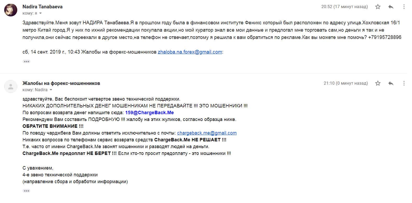Click the 21:10 message timestamp
The width and height of the screenshot is (412, 203).
346,83
